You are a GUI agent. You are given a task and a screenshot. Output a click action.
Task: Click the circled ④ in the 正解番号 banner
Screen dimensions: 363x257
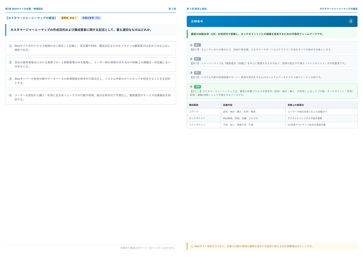[x=351, y=21]
